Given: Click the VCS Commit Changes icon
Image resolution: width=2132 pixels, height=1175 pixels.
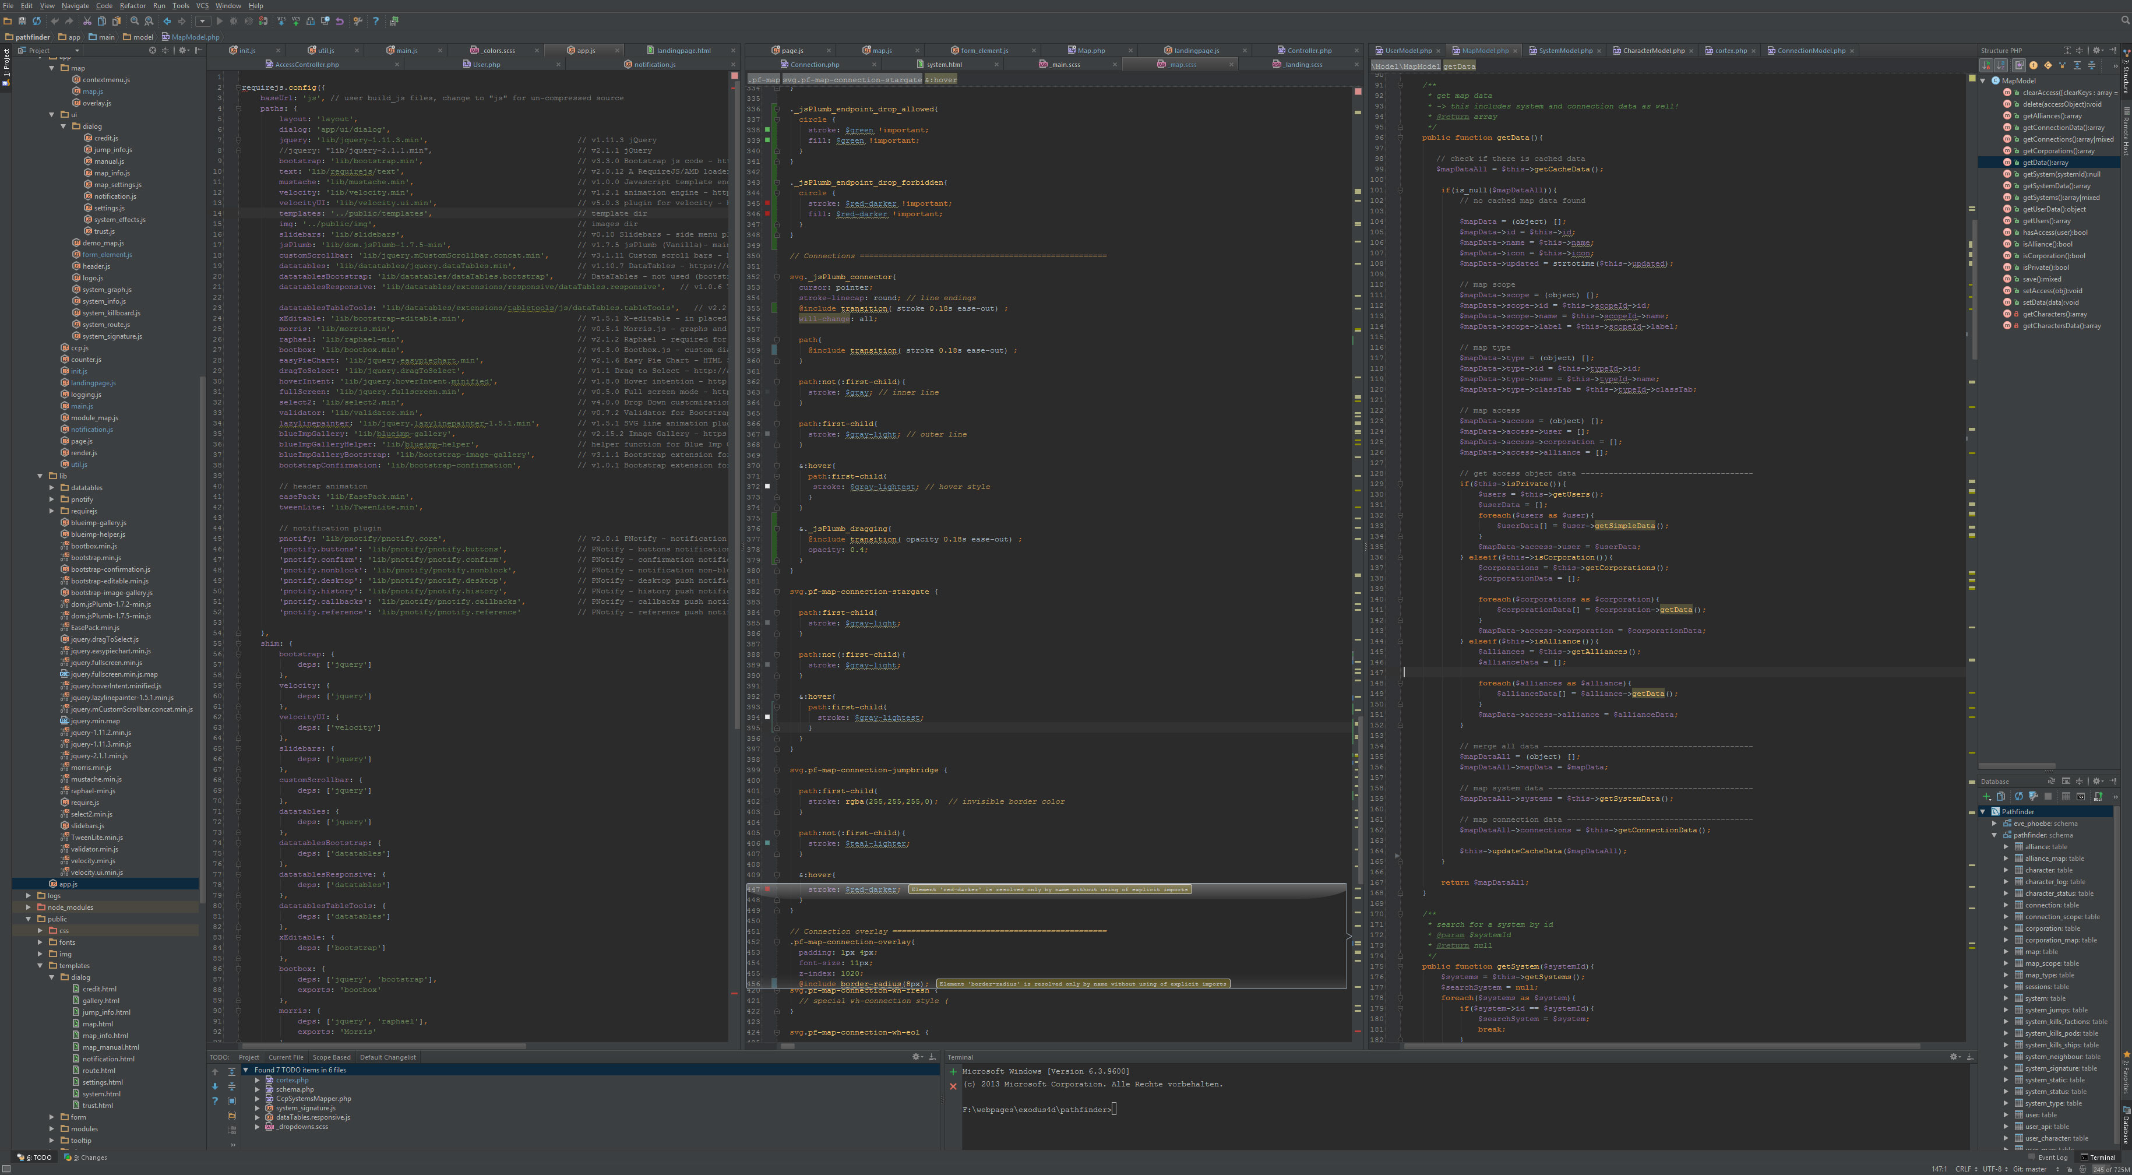Looking at the screenshot, I should point(297,22).
